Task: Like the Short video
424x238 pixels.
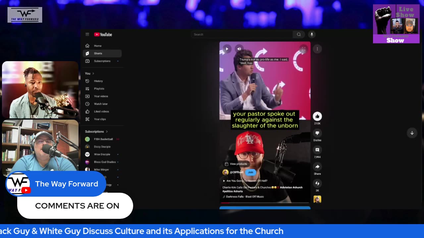Action: 317,116
